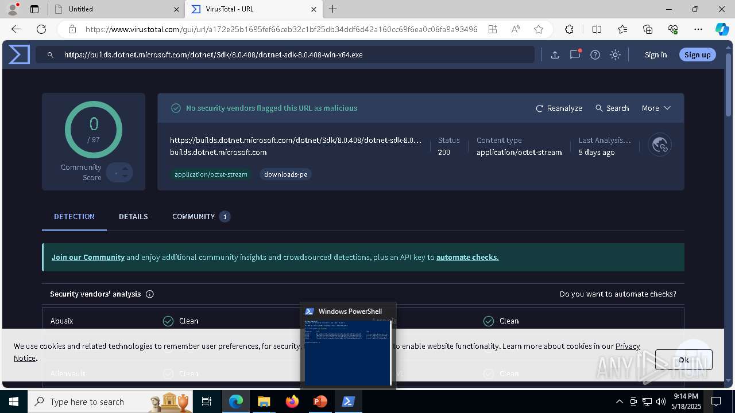Click the application/octet-stream tag
The height and width of the screenshot is (413, 735).
coord(211,174)
